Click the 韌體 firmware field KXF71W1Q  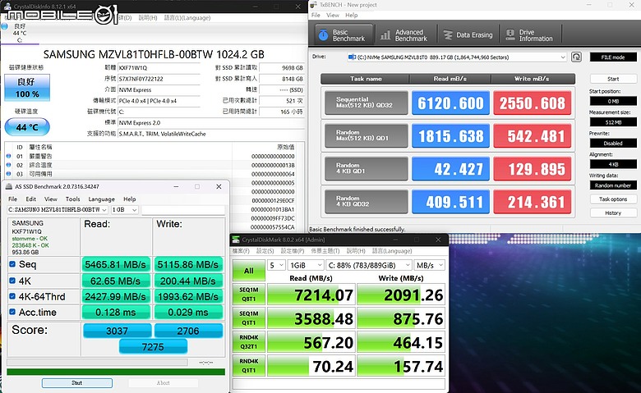click(x=159, y=68)
